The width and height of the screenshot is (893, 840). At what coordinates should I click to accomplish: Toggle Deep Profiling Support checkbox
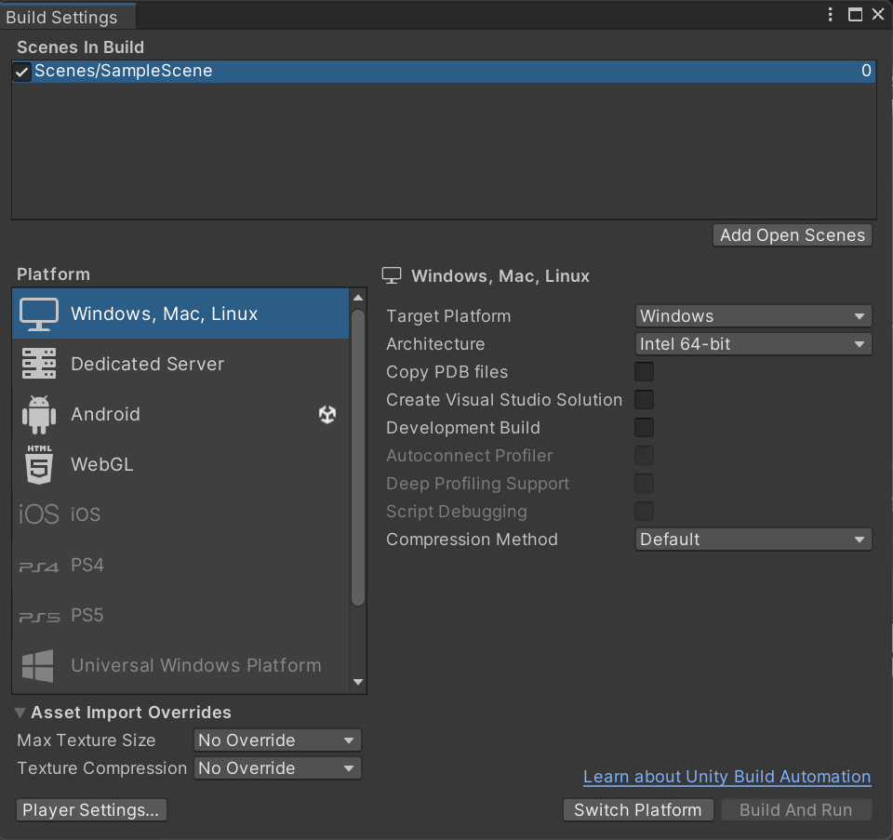pos(644,484)
